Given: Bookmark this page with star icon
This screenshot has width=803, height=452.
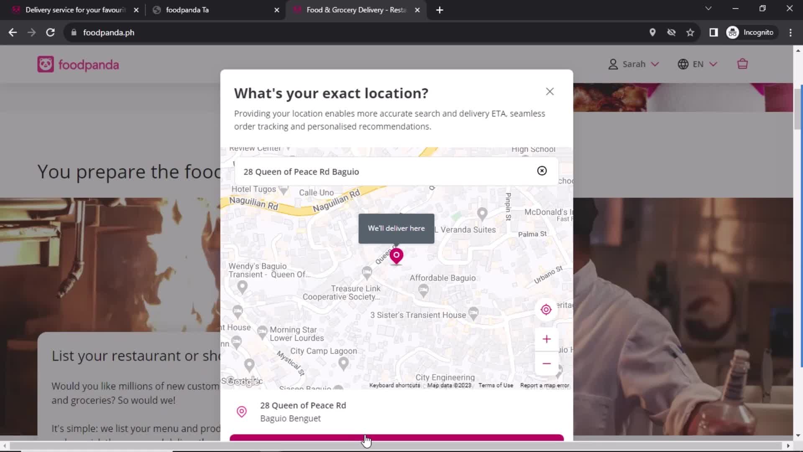Looking at the screenshot, I should (690, 32).
